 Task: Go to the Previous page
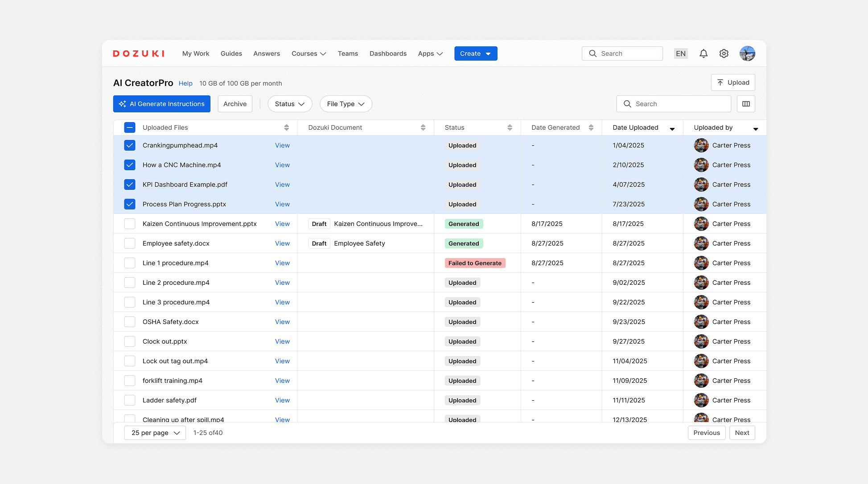707,433
